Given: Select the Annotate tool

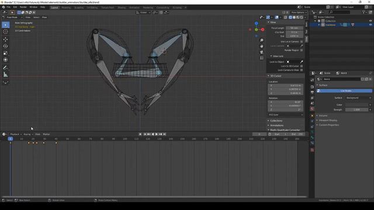Looking at the screenshot, I should 6,68.
